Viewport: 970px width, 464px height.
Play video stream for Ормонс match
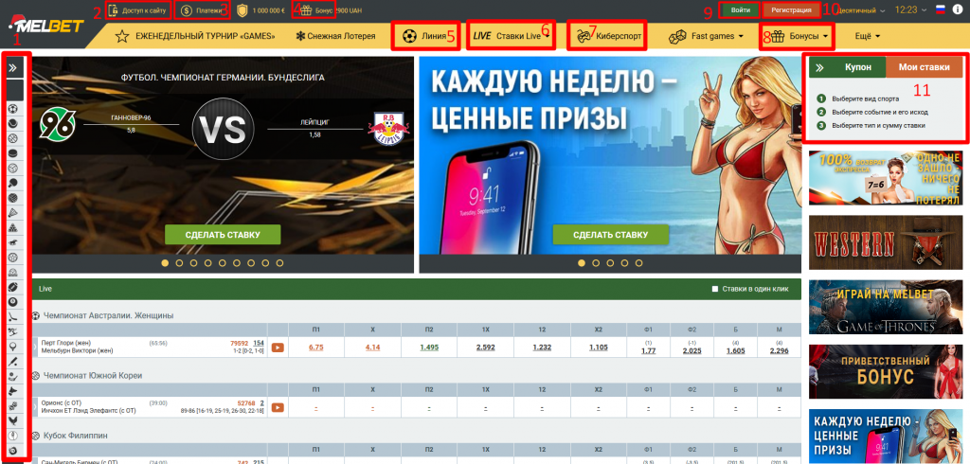tap(278, 407)
